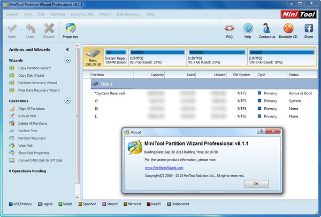Collapse the Wizards section

(x=67, y=60)
